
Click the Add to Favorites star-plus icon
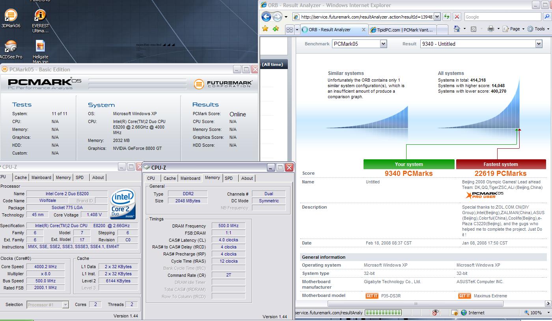(276, 29)
